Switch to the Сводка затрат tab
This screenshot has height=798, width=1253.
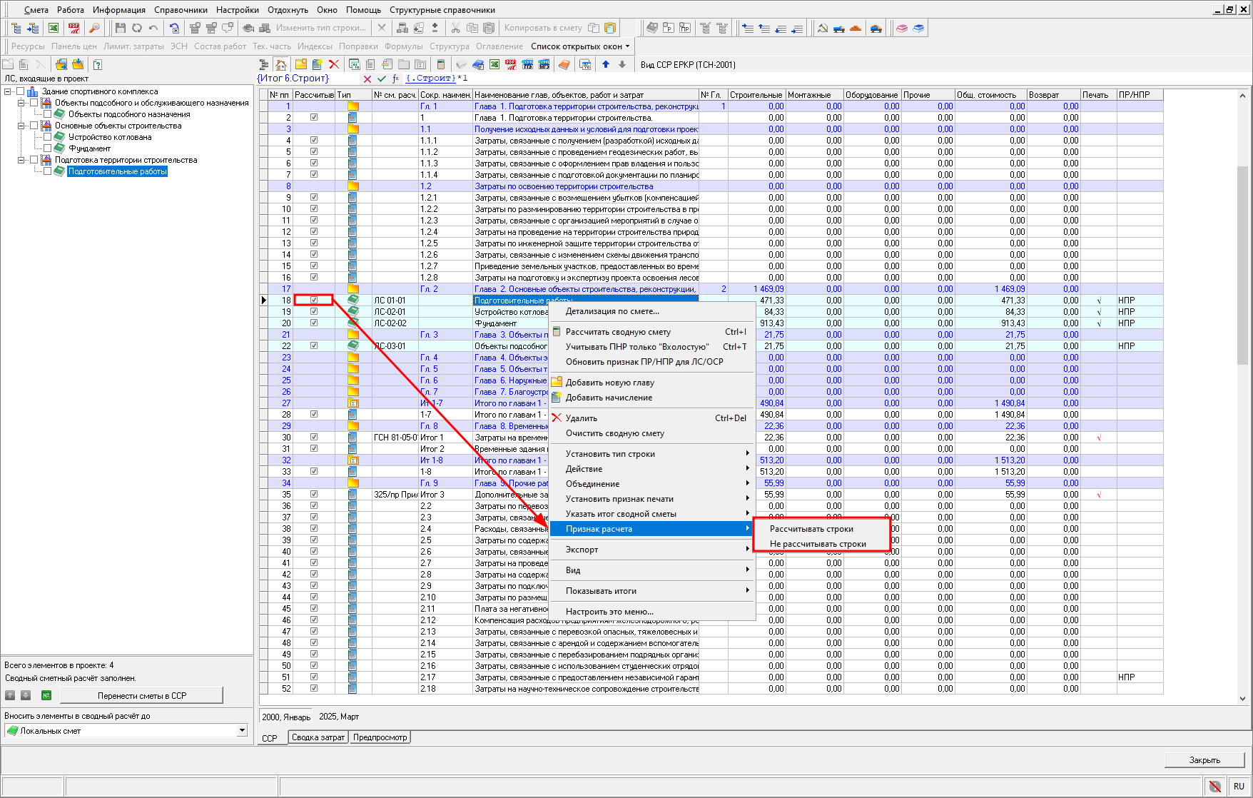pyautogui.click(x=318, y=737)
